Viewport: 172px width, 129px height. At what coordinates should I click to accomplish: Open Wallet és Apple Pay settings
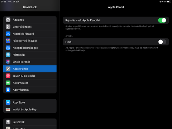tap(30, 109)
